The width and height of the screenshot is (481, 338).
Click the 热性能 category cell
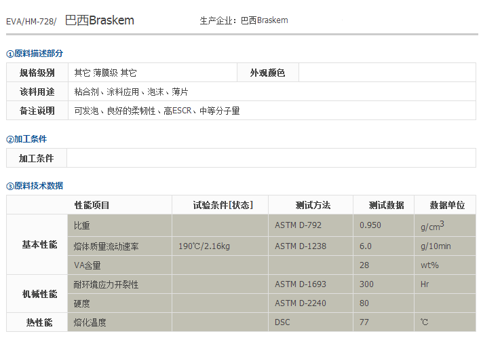pos(37,322)
